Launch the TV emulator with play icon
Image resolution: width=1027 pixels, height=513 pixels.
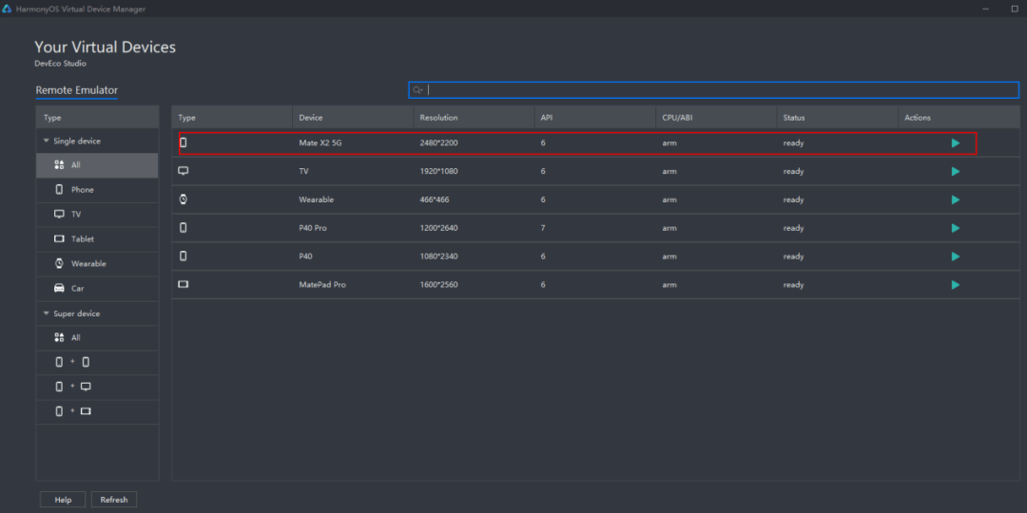click(955, 172)
